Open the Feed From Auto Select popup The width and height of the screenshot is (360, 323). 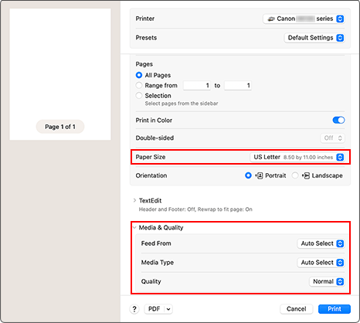pyautogui.click(x=321, y=243)
